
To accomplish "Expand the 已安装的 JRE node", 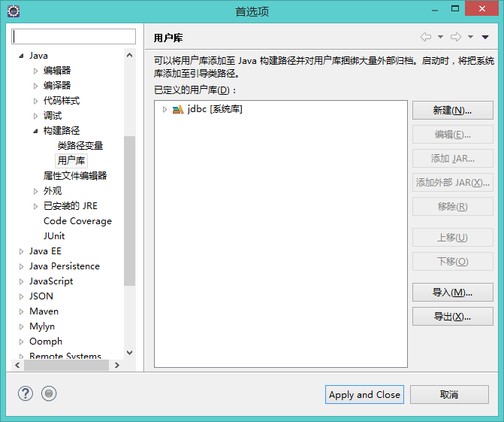I will (x=36, y=206).
